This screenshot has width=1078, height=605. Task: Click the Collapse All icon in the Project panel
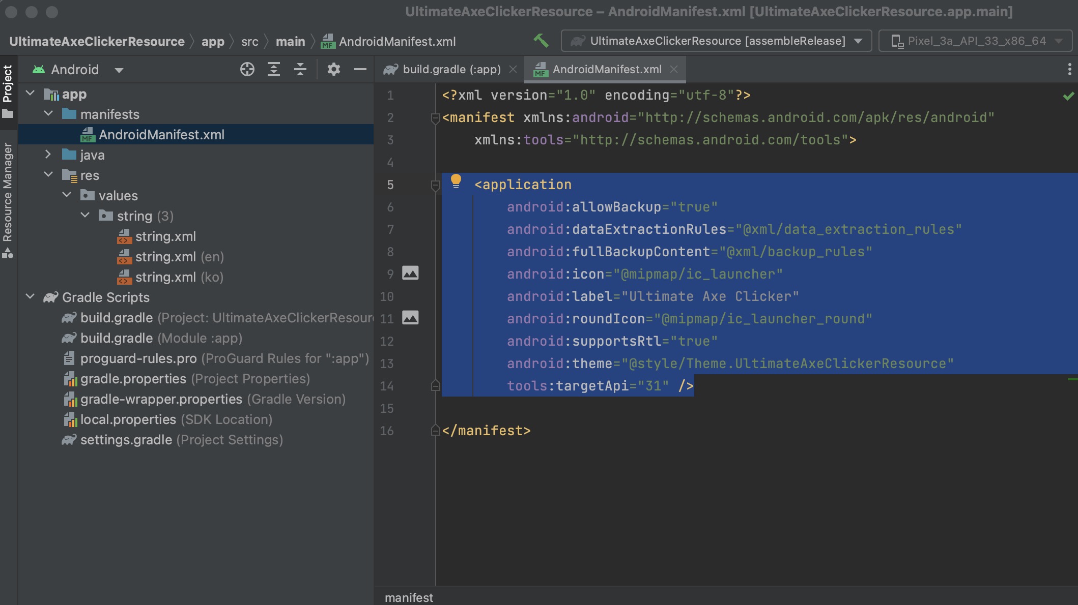point(300,69)
